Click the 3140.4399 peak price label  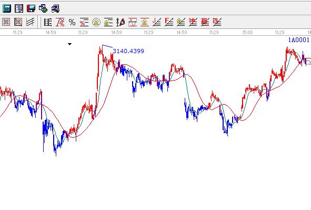(x=128, y=51)
